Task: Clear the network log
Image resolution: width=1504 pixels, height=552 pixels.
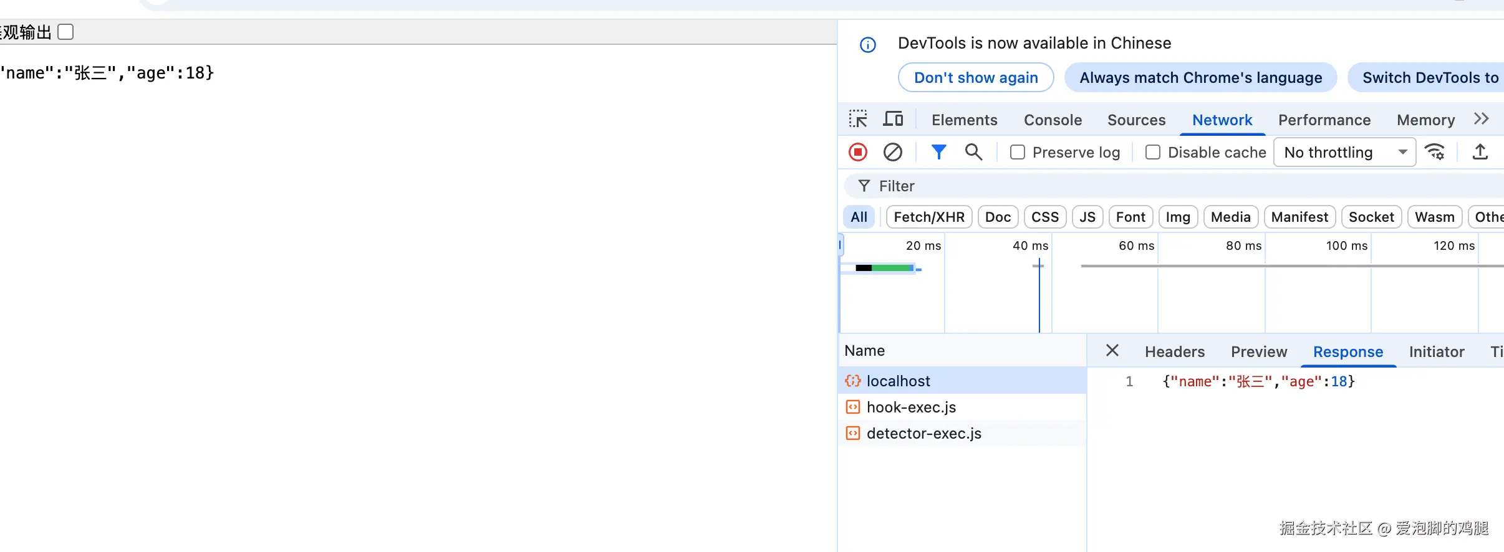Action: [892, 152]
